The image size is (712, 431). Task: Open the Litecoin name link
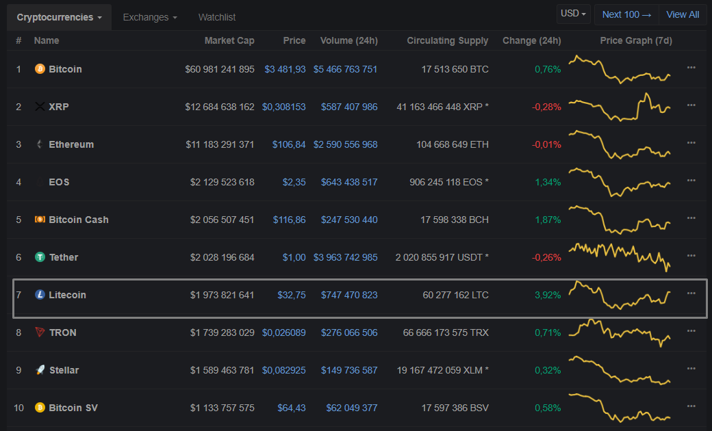tap(67, 295)
